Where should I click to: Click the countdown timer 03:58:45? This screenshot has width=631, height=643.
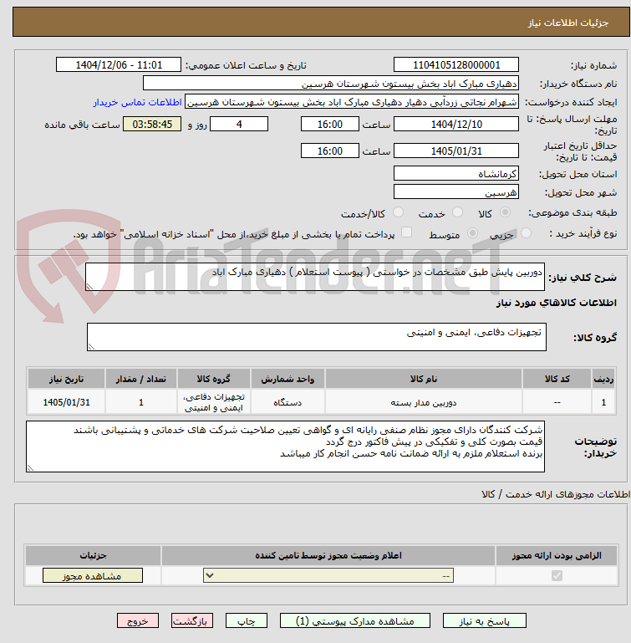click(x=152, y=125)
